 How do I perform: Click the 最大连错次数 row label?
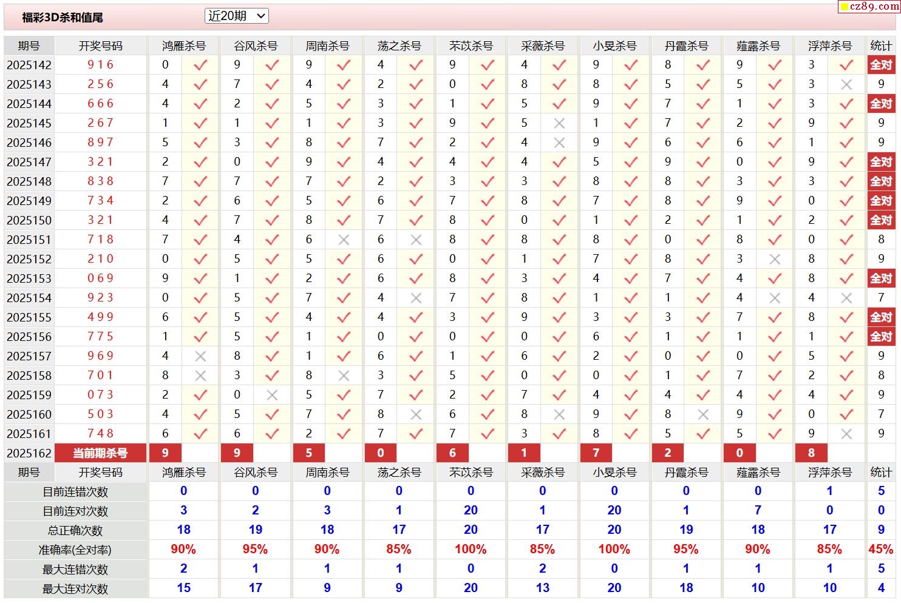[75, 570]
